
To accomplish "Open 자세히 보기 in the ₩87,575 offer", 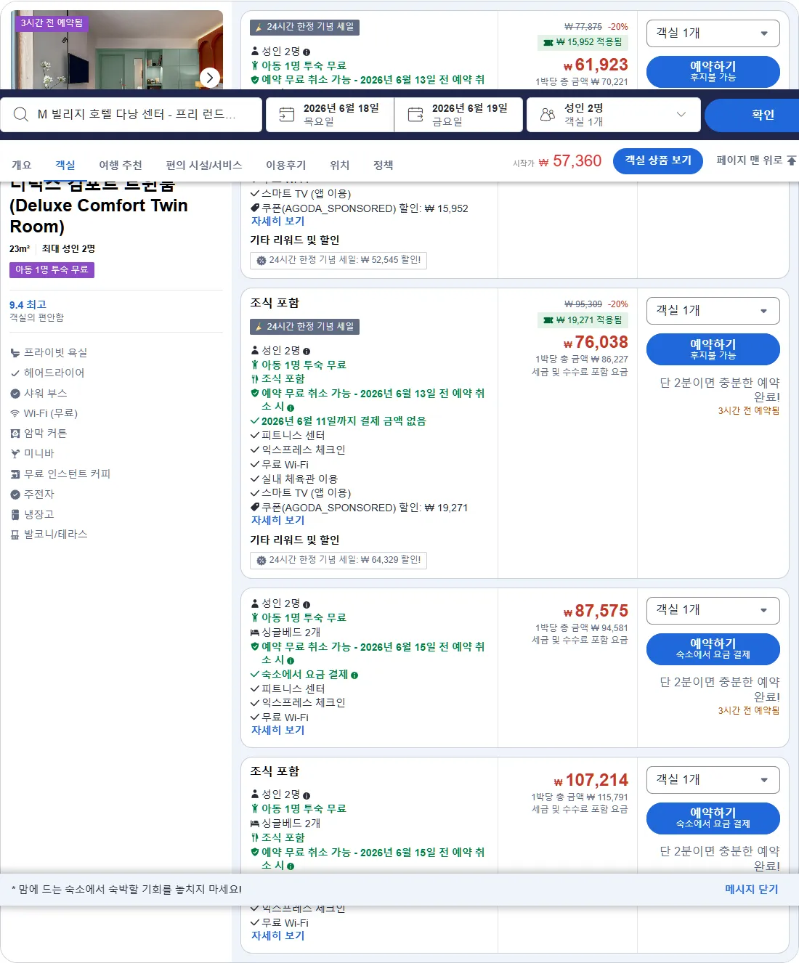I will click(277, 731).
